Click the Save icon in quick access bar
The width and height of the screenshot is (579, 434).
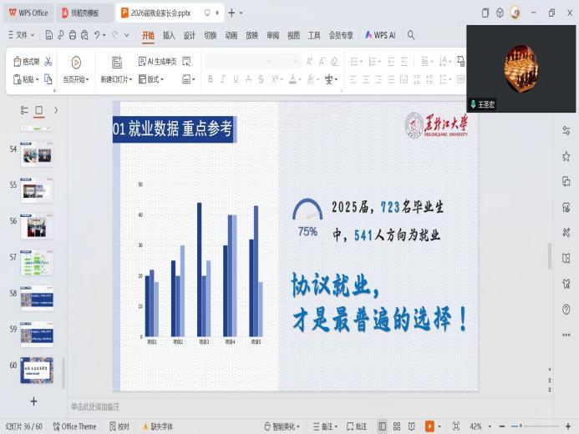tap(49, 35)
